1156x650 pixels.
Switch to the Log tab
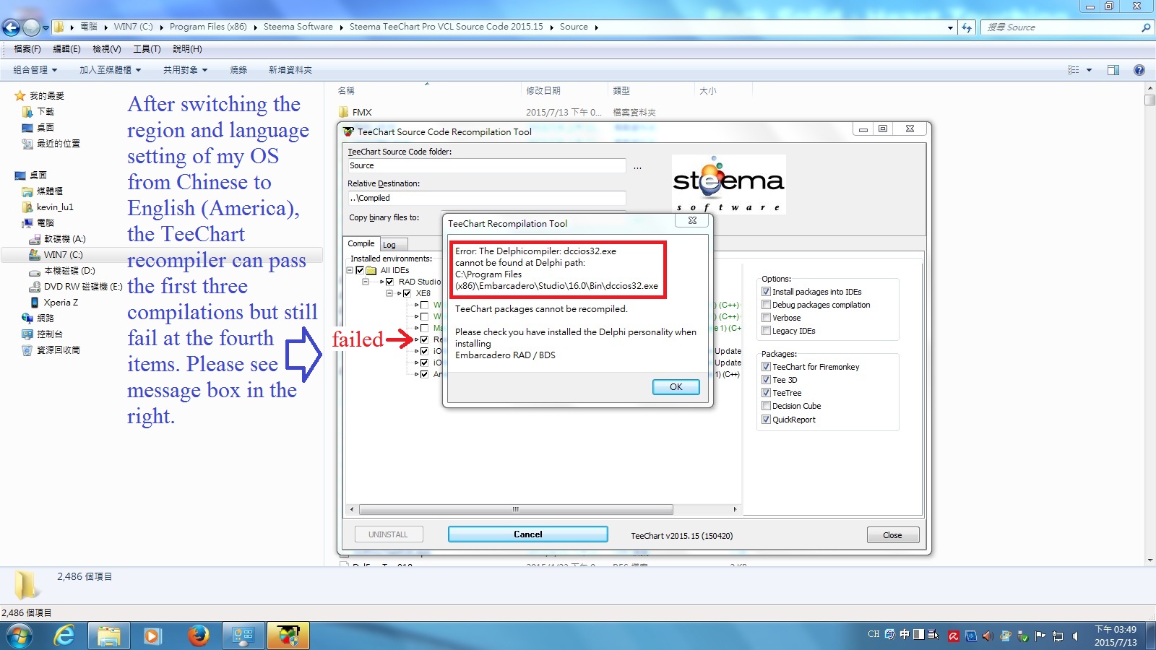(393, 245)
